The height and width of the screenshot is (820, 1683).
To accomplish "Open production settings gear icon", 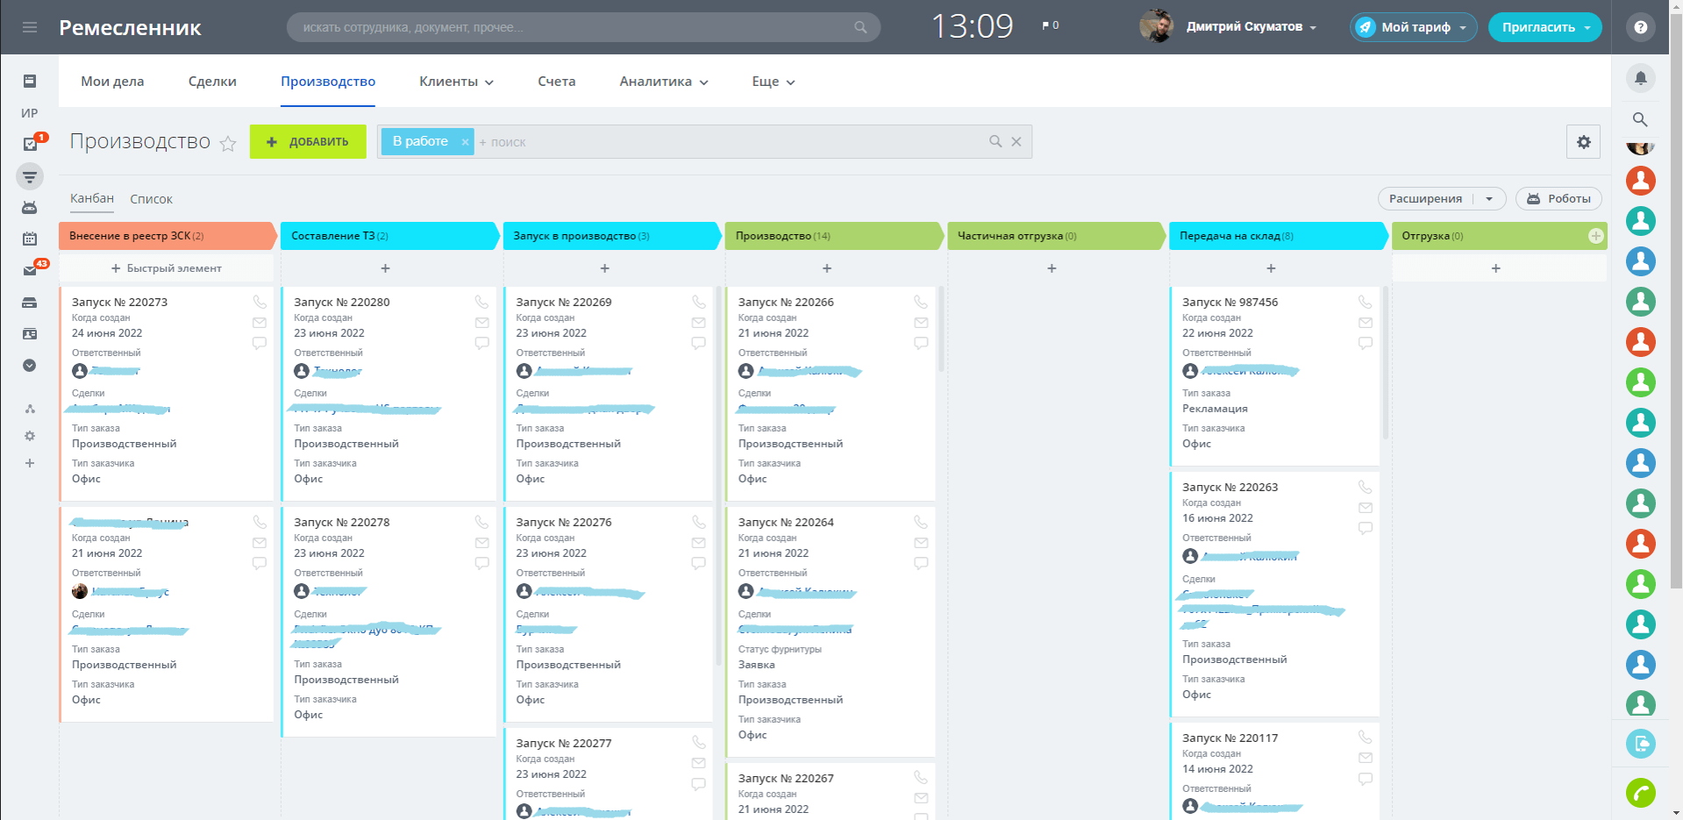I will [1583, 142].
